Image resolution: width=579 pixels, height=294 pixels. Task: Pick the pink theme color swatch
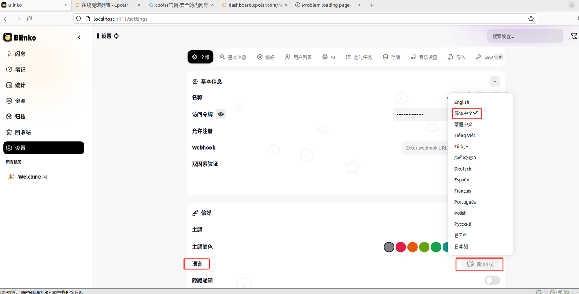[400, 247]
